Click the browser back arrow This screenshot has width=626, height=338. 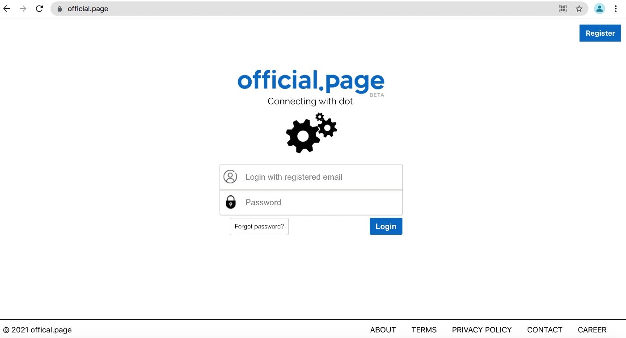coord(6,8)
